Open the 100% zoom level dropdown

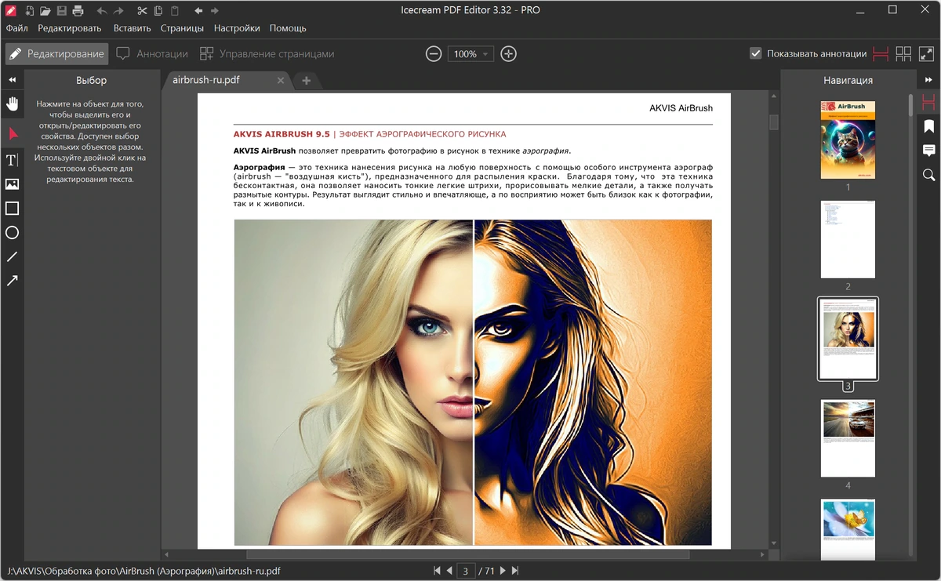click(x=470, y=54)
